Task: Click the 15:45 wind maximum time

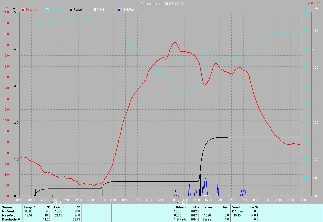Action: (x=237, y=215)
